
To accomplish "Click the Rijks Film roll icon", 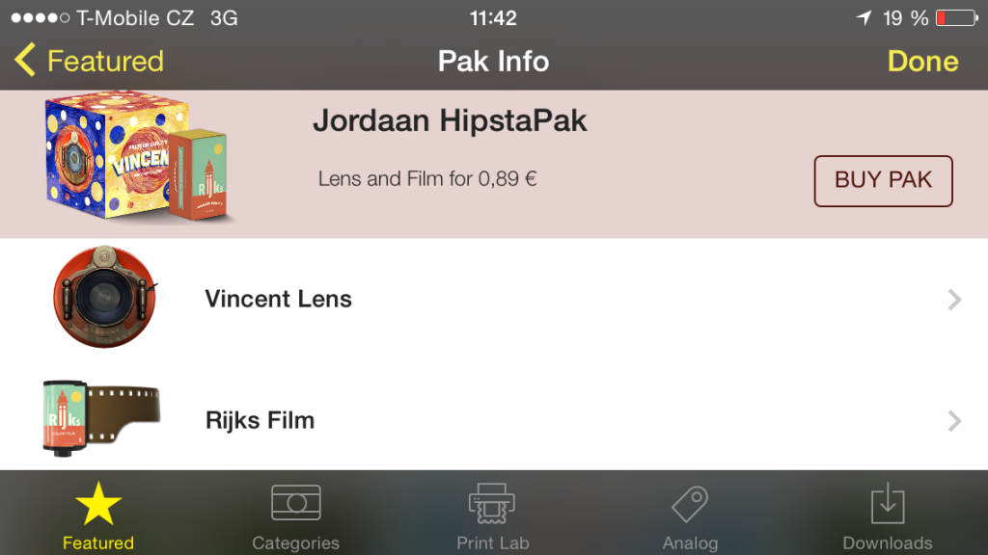I will [101, 418].
